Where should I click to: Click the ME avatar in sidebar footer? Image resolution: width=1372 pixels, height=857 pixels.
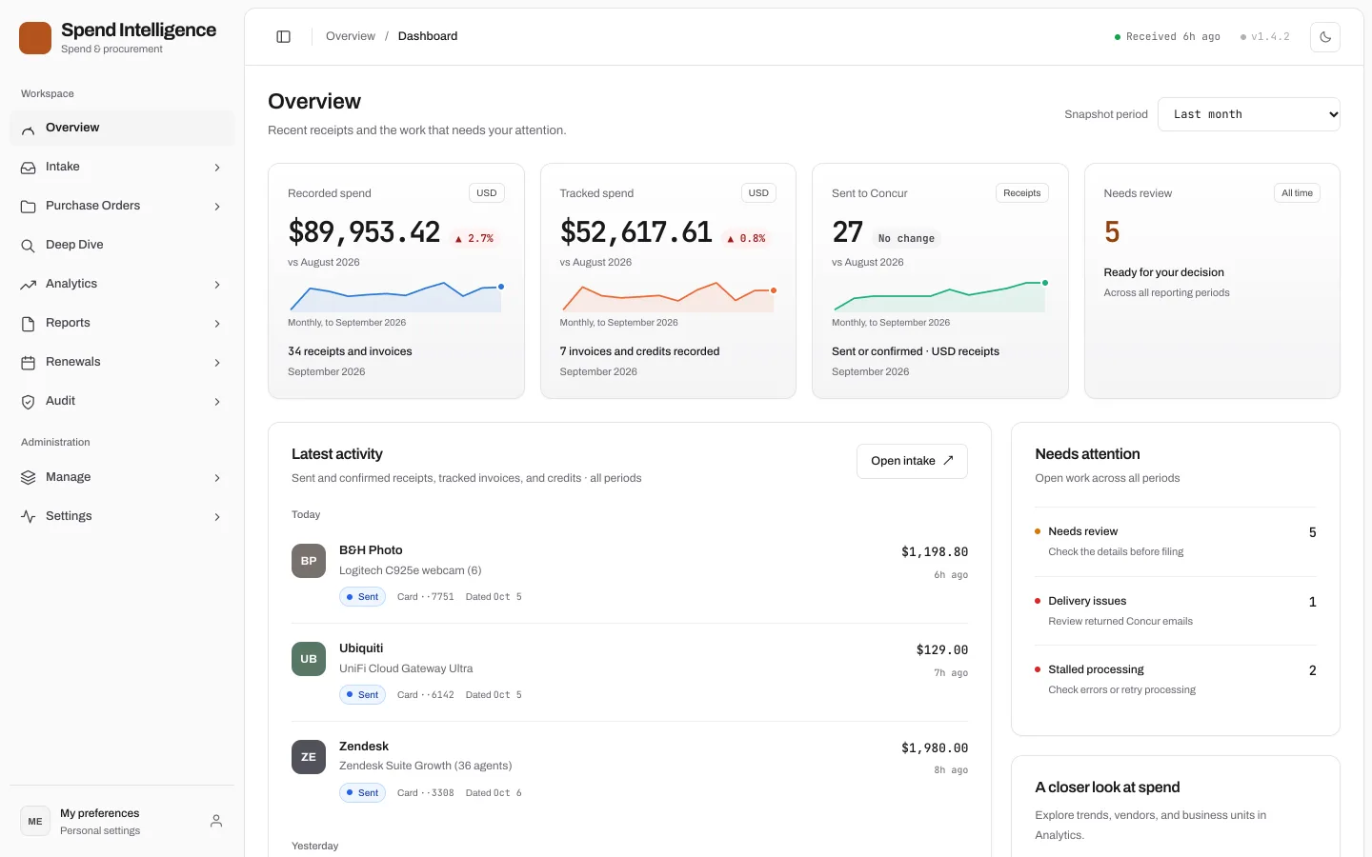point(35,821)
